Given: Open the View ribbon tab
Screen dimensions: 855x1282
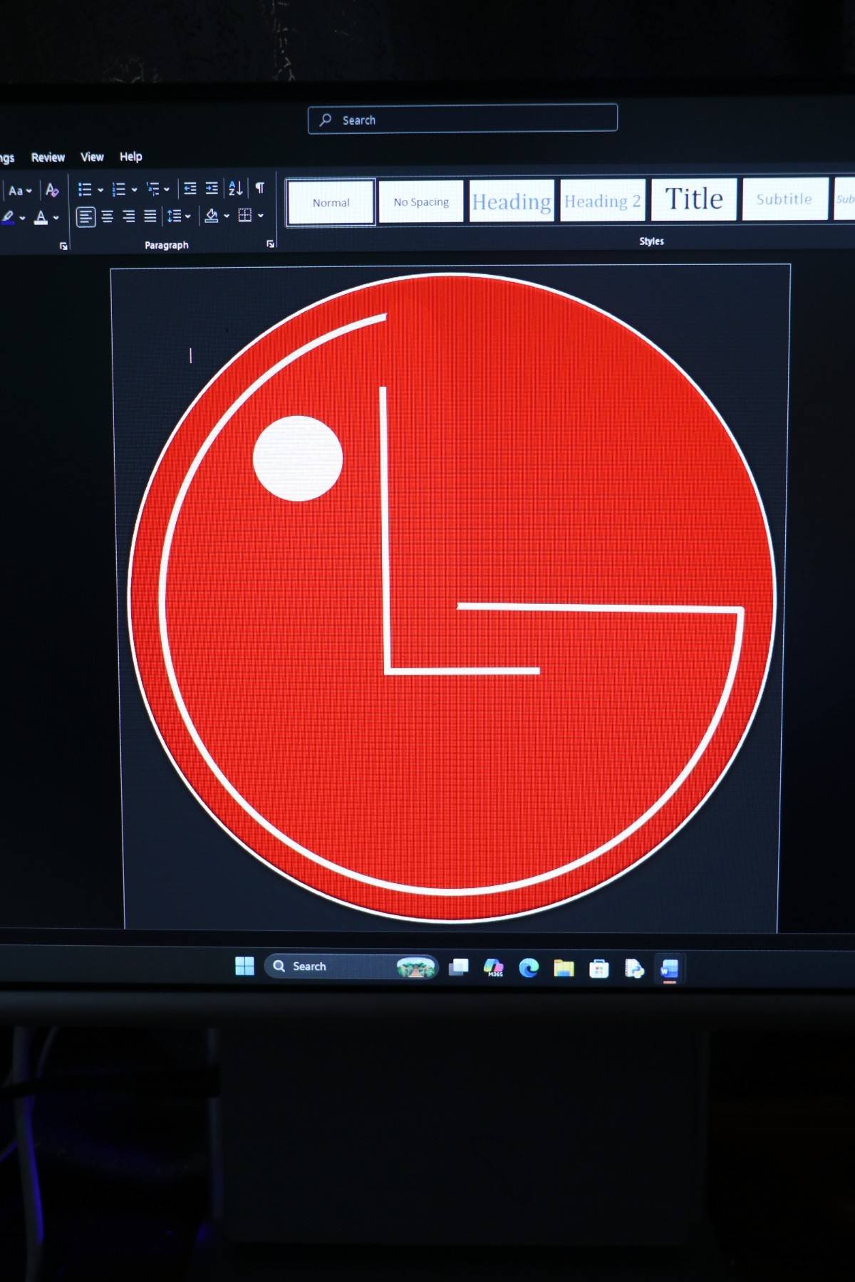Looking at the screenshot, I should (92, 157).
